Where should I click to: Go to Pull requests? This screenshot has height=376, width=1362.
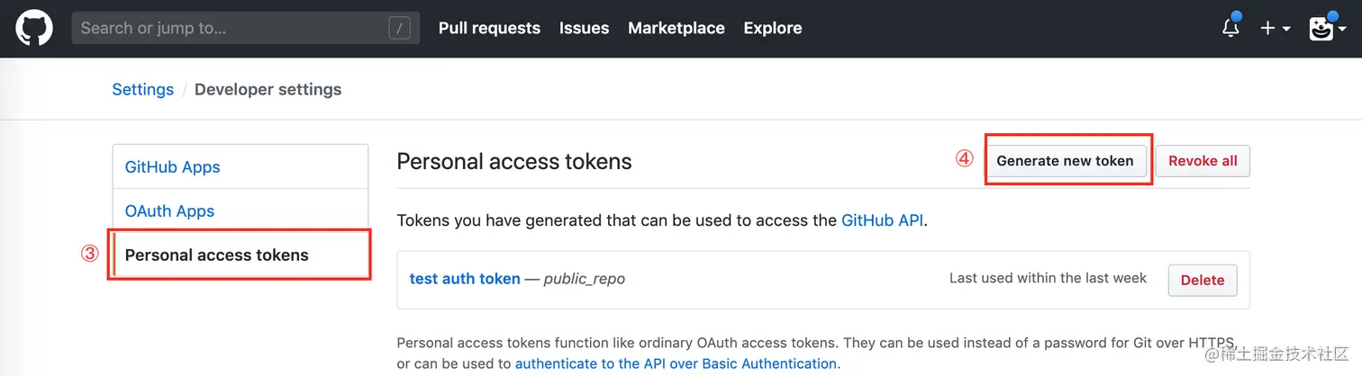489,28
